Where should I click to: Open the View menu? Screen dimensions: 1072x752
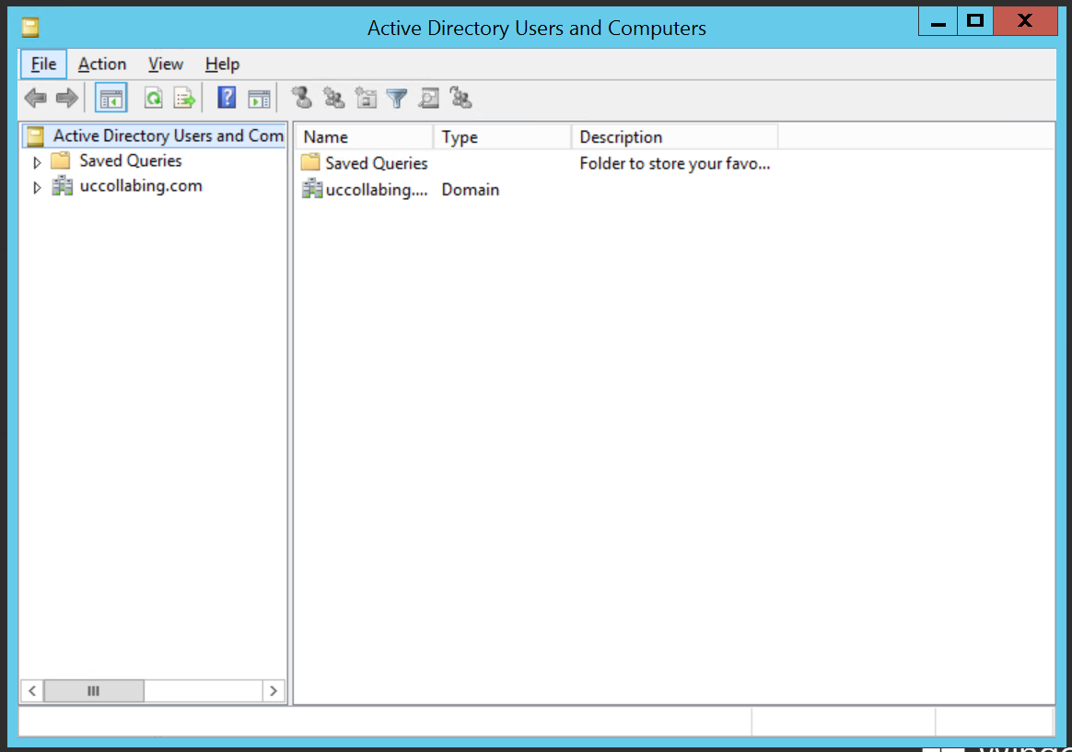(166, 65)
